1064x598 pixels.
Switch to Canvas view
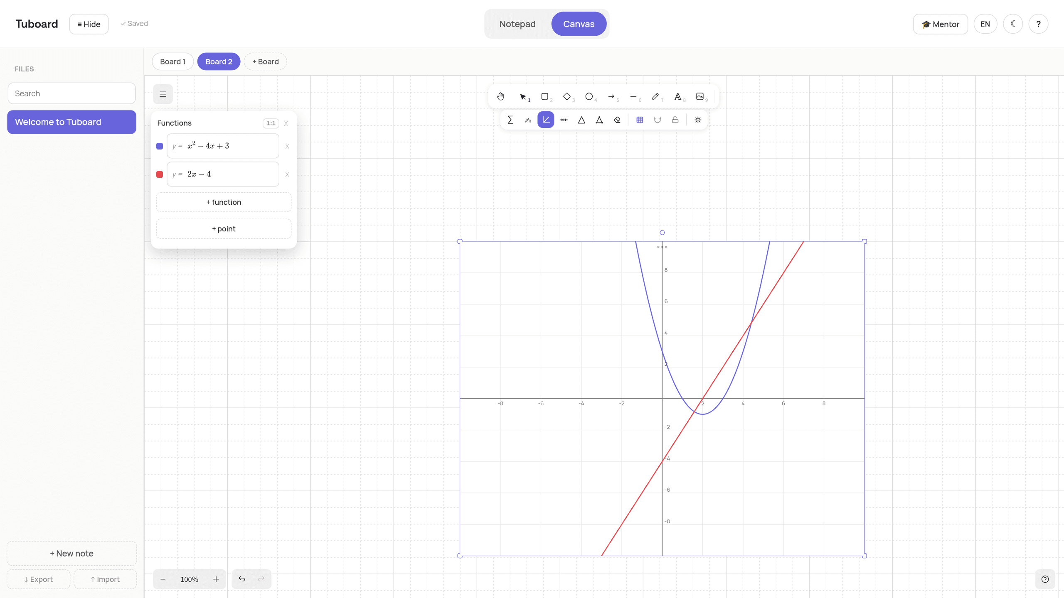coord(579,24)
